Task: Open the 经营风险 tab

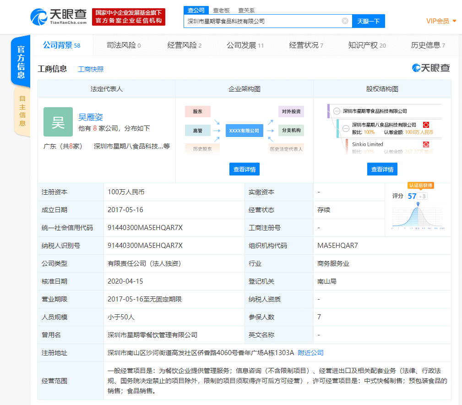Action: click(x=185, y=45)
